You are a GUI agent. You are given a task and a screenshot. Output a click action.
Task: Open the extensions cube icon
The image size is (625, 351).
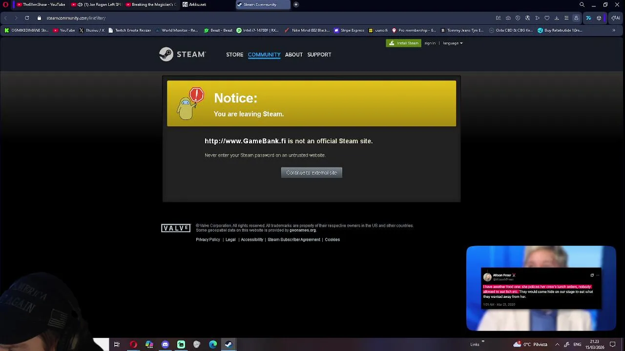(x=599, y=18)
